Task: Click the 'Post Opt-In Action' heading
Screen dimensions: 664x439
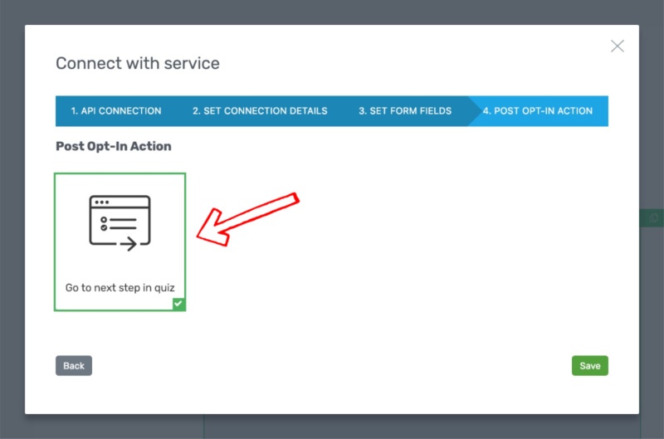Action: pyautogui.click(x=114, y=147)
